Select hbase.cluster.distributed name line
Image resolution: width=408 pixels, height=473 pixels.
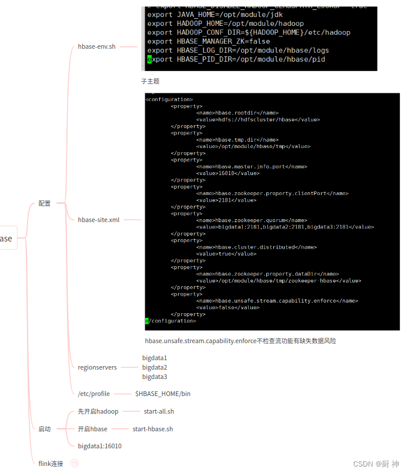click(x=256, y=247)
